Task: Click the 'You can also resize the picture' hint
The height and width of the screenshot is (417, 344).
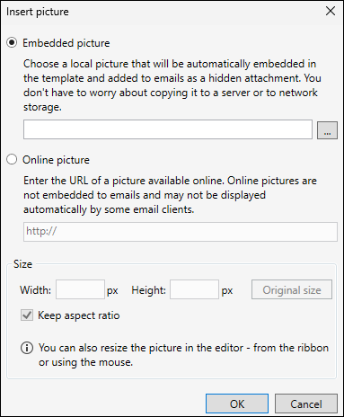Action: (183, 355)
